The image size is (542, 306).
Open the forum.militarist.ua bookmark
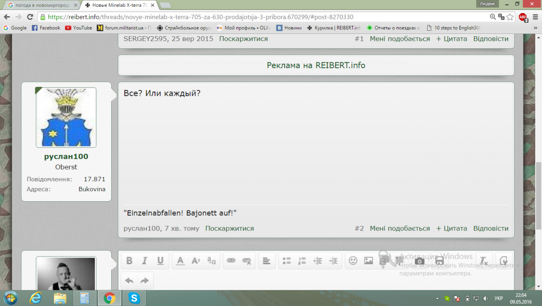(x=124, y=28)
